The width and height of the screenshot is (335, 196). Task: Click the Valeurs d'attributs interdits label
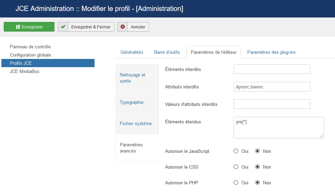tap(191, 104)
